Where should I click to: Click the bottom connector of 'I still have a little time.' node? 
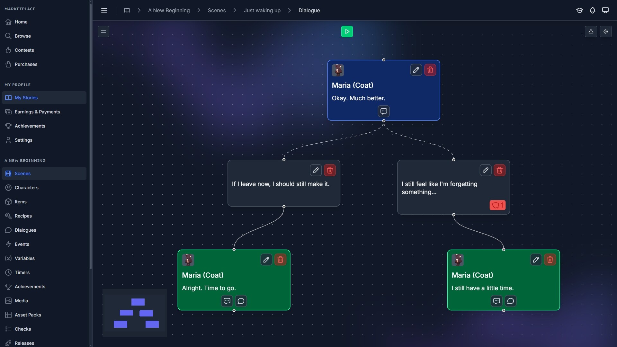pos(504,310)
